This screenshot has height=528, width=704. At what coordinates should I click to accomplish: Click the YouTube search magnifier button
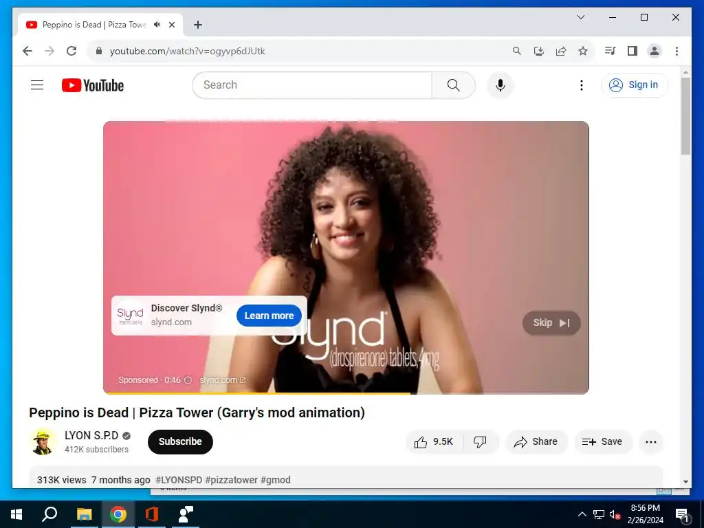[454, 85]
